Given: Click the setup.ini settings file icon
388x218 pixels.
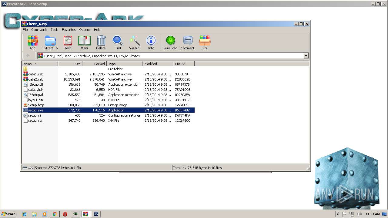Looking at the screenshot, I should [x=25, y=115].
